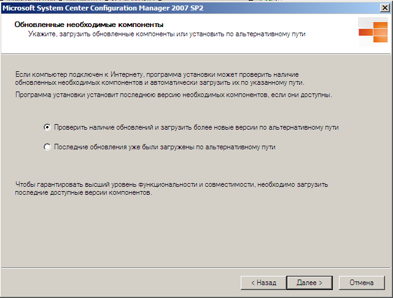The width and height of the screenshot is (393, 298).
Task: Select the "Проверить наличие обновлений" radio button
Action: 47,127
